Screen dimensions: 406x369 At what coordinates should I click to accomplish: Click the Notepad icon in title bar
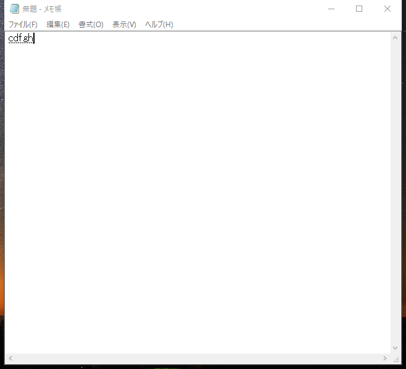(x=15, y=9)
